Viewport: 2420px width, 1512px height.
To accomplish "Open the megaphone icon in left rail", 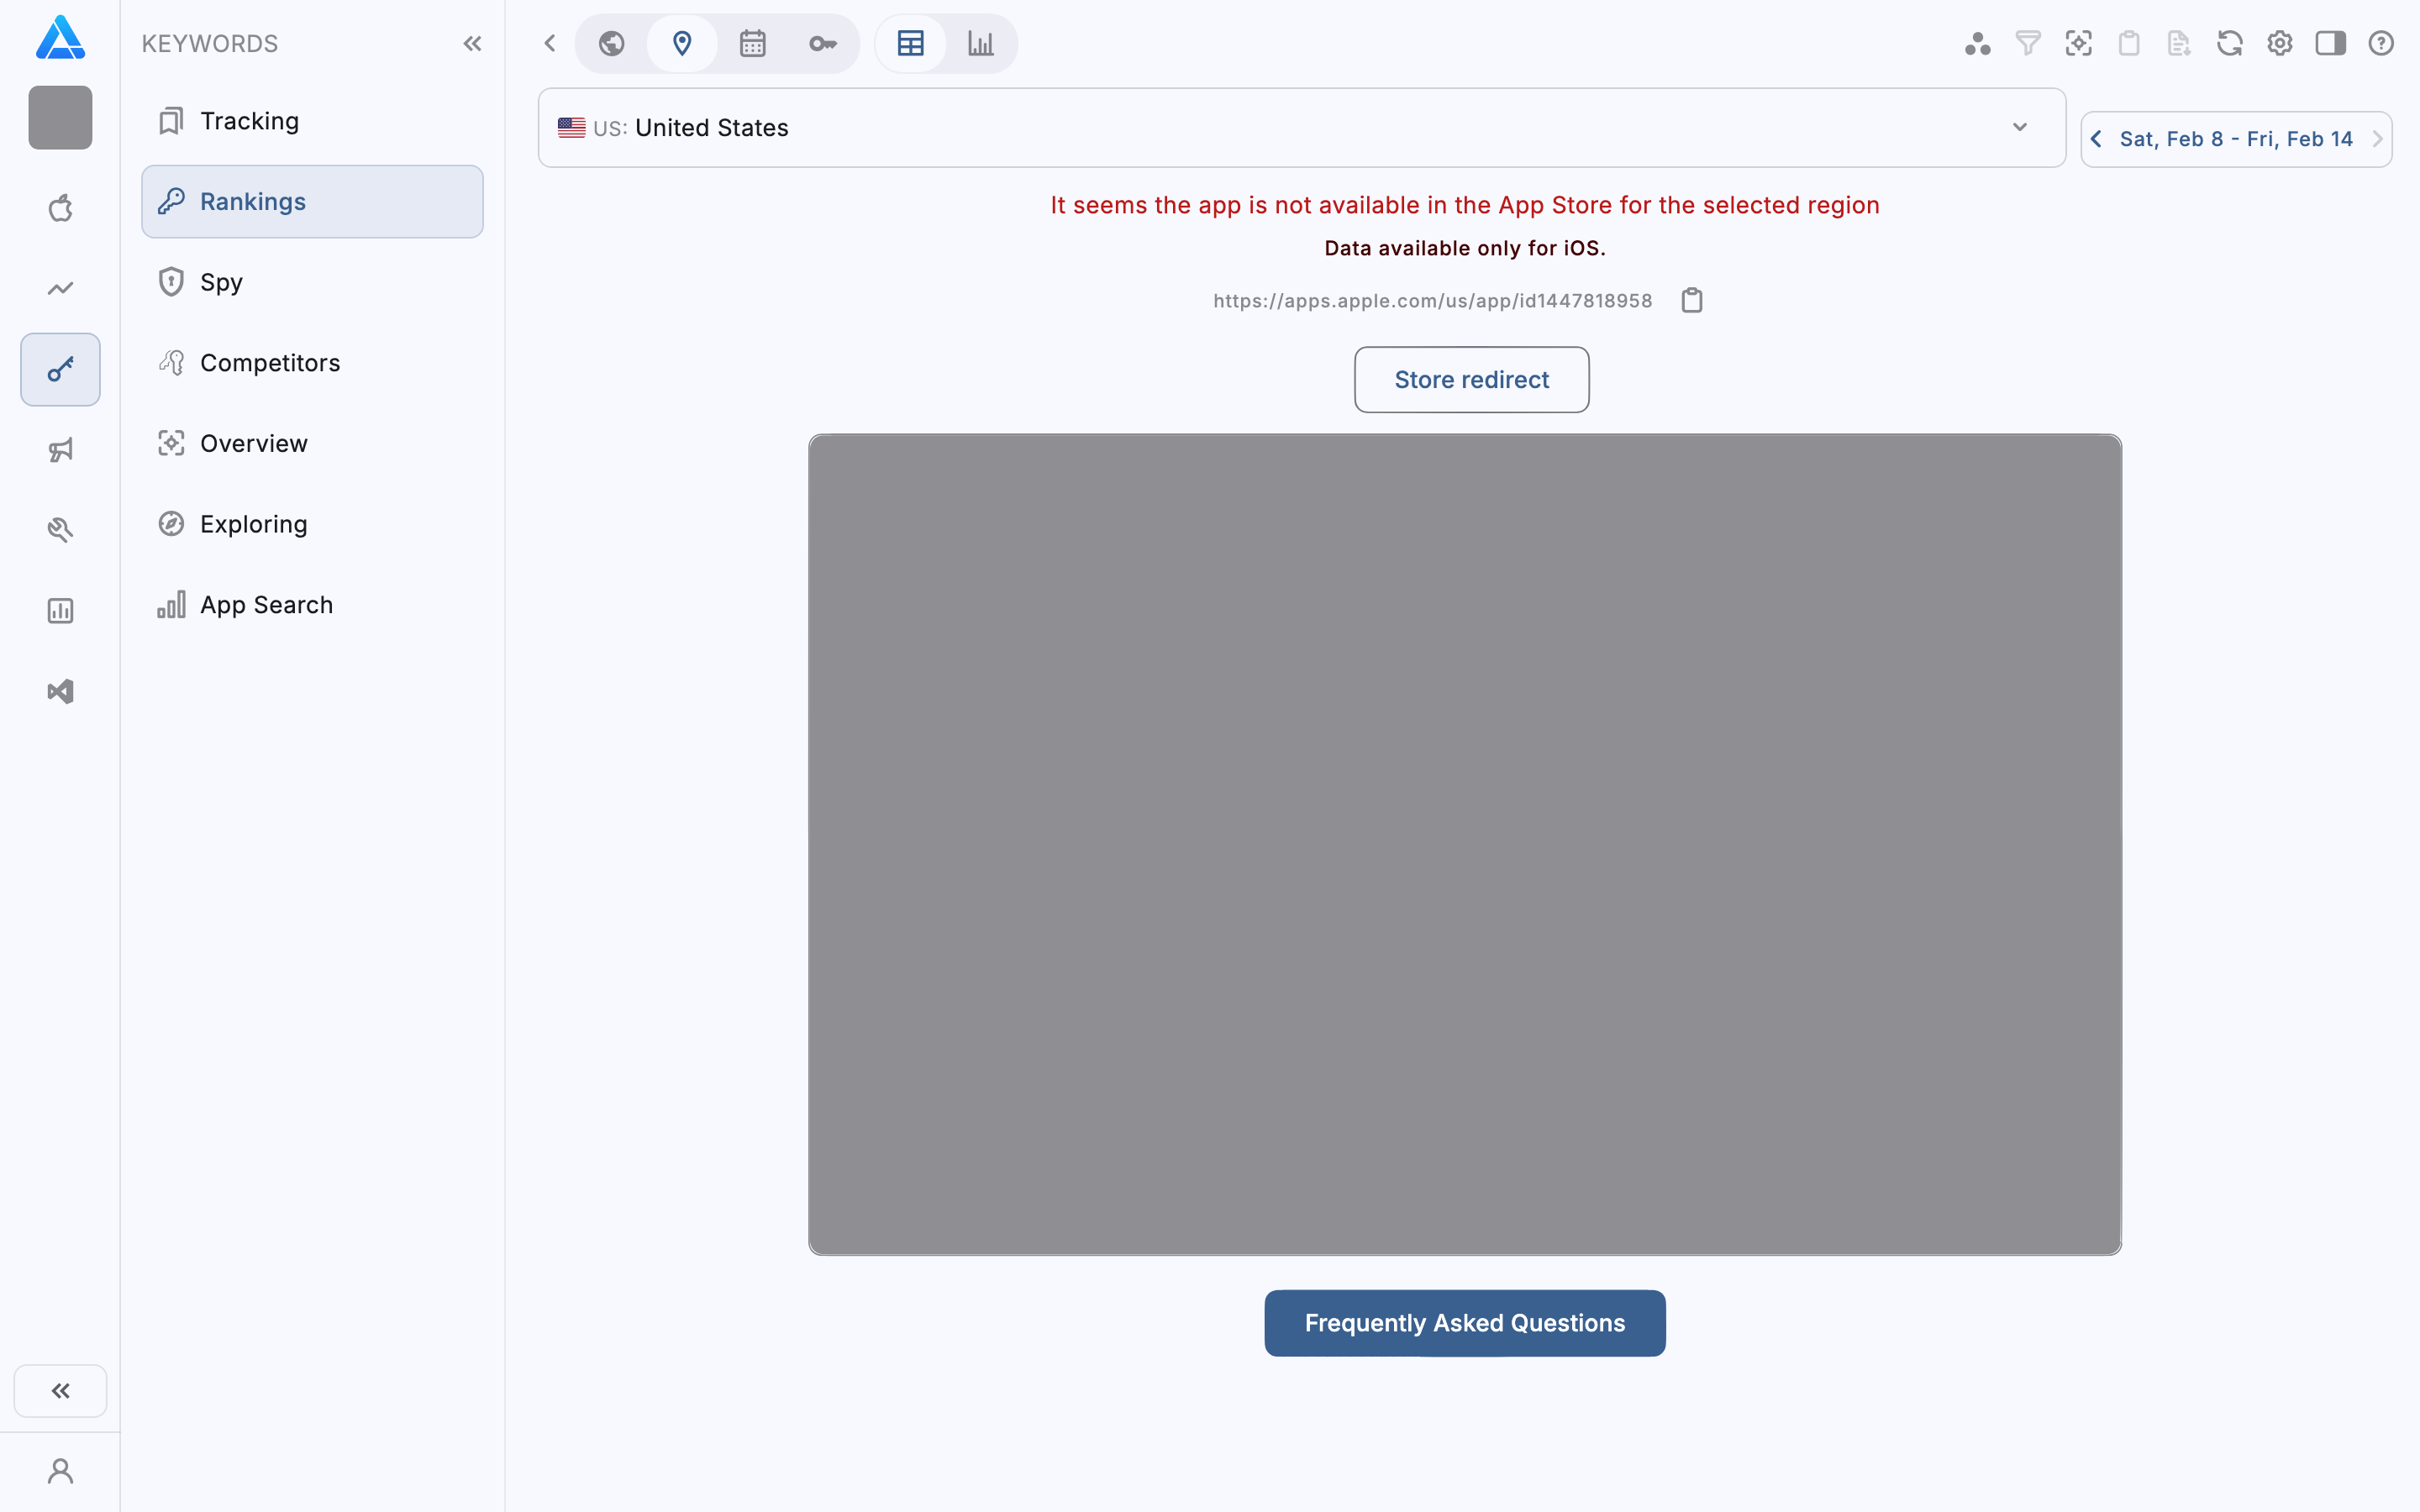I will point(60,450).
